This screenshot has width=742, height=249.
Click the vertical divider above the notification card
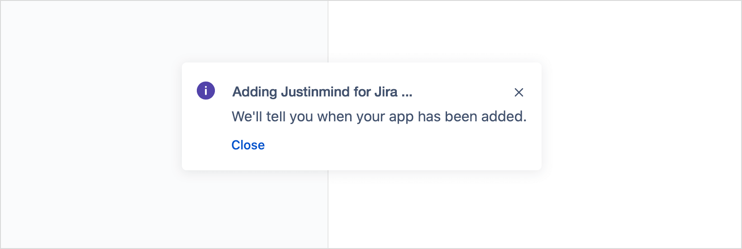pyautogui.click(x=328, y=32)
